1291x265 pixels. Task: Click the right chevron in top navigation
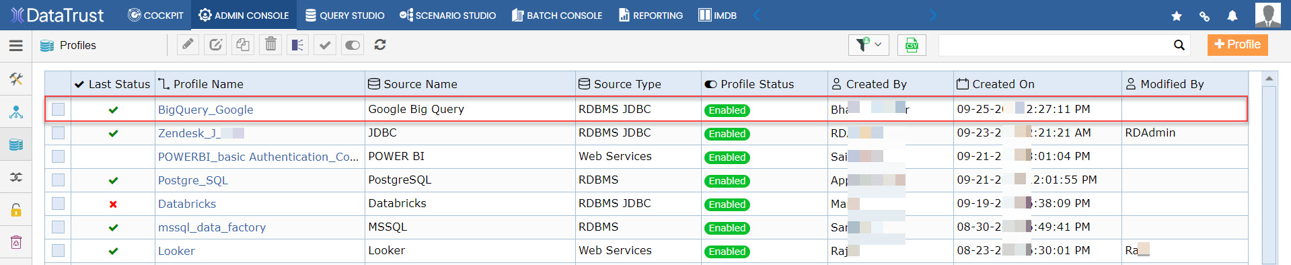pos(932,15)
